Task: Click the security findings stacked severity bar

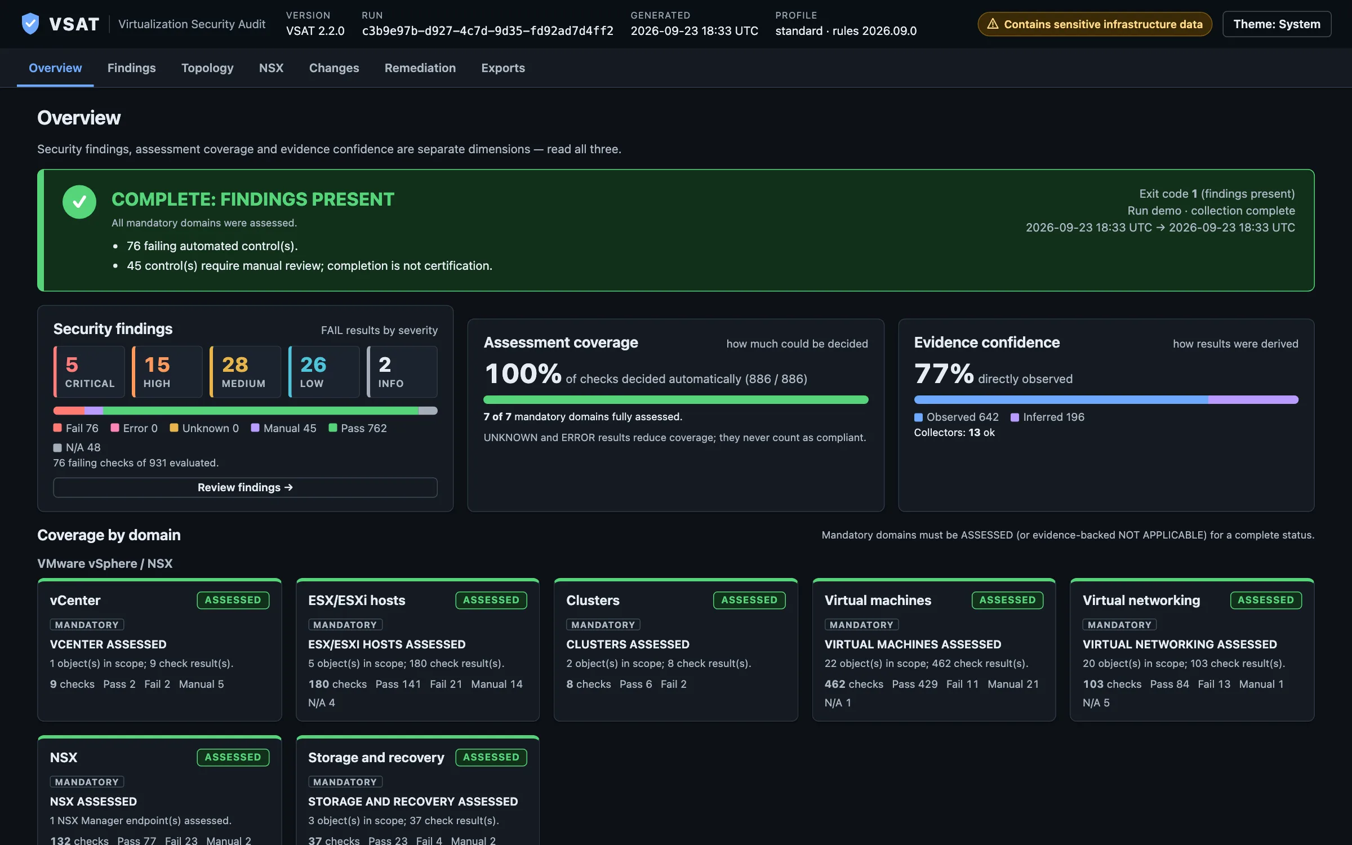Action: click(x=245, y=411)
